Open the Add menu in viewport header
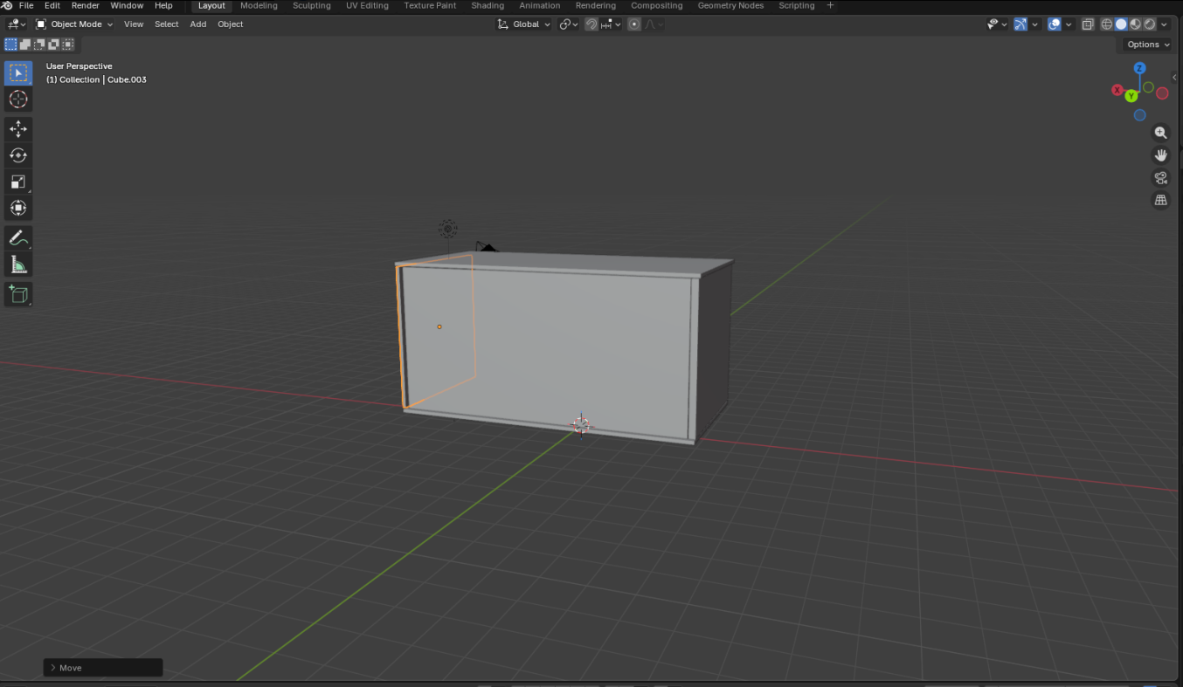This screenshot has height=687, width=1183. (x=197, y=24)
